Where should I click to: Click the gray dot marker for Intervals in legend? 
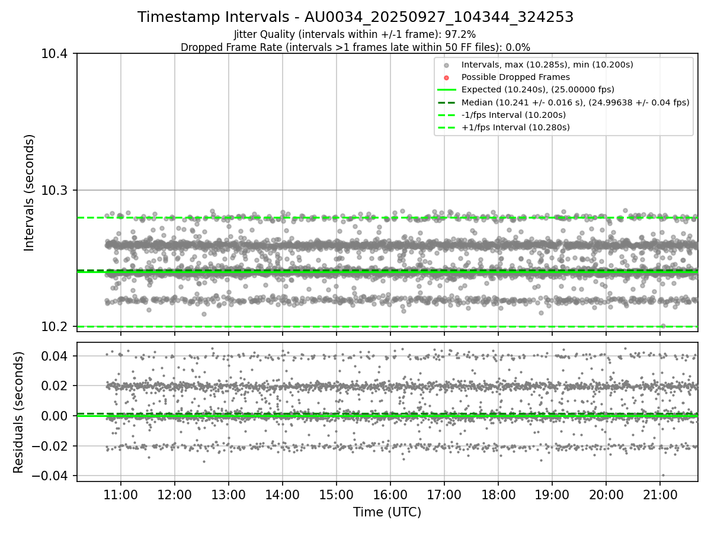pos(447,65)
